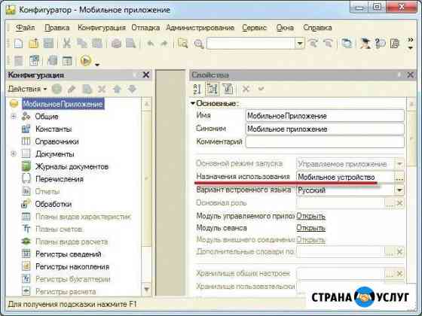
Task: Click the Save toolbar icon
Action: click(x=48, y=44)
